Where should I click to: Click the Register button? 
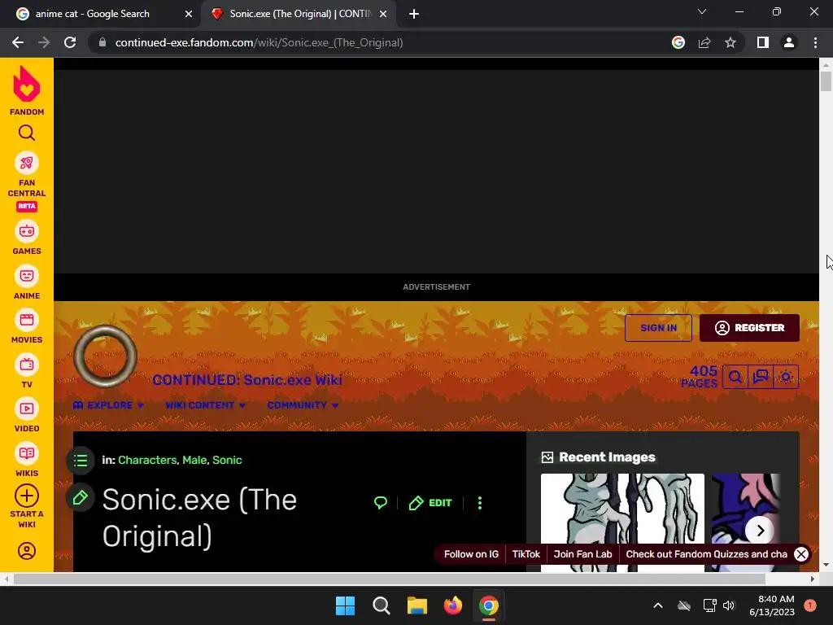pos(749,328)
